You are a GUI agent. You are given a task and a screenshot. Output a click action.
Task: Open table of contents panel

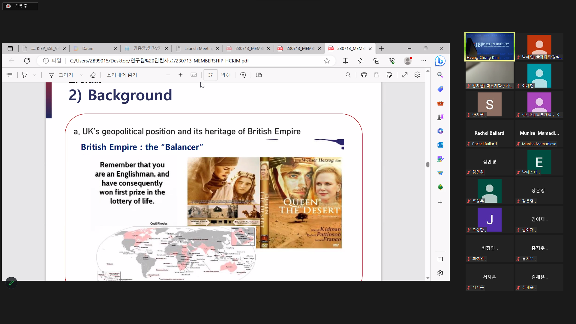[x=10, y=75]
